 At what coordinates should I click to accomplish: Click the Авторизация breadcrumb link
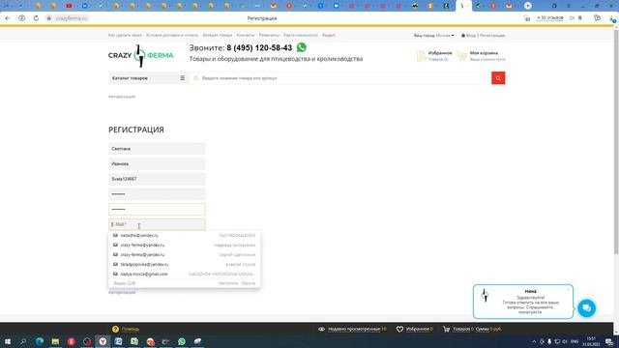coord(122,97)
